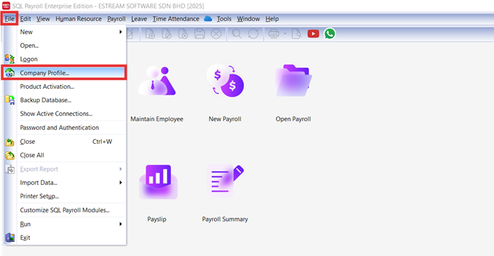Choose Backup Database... menu item
Viewport: 494px width, 256px height.
tap(64, 100)
